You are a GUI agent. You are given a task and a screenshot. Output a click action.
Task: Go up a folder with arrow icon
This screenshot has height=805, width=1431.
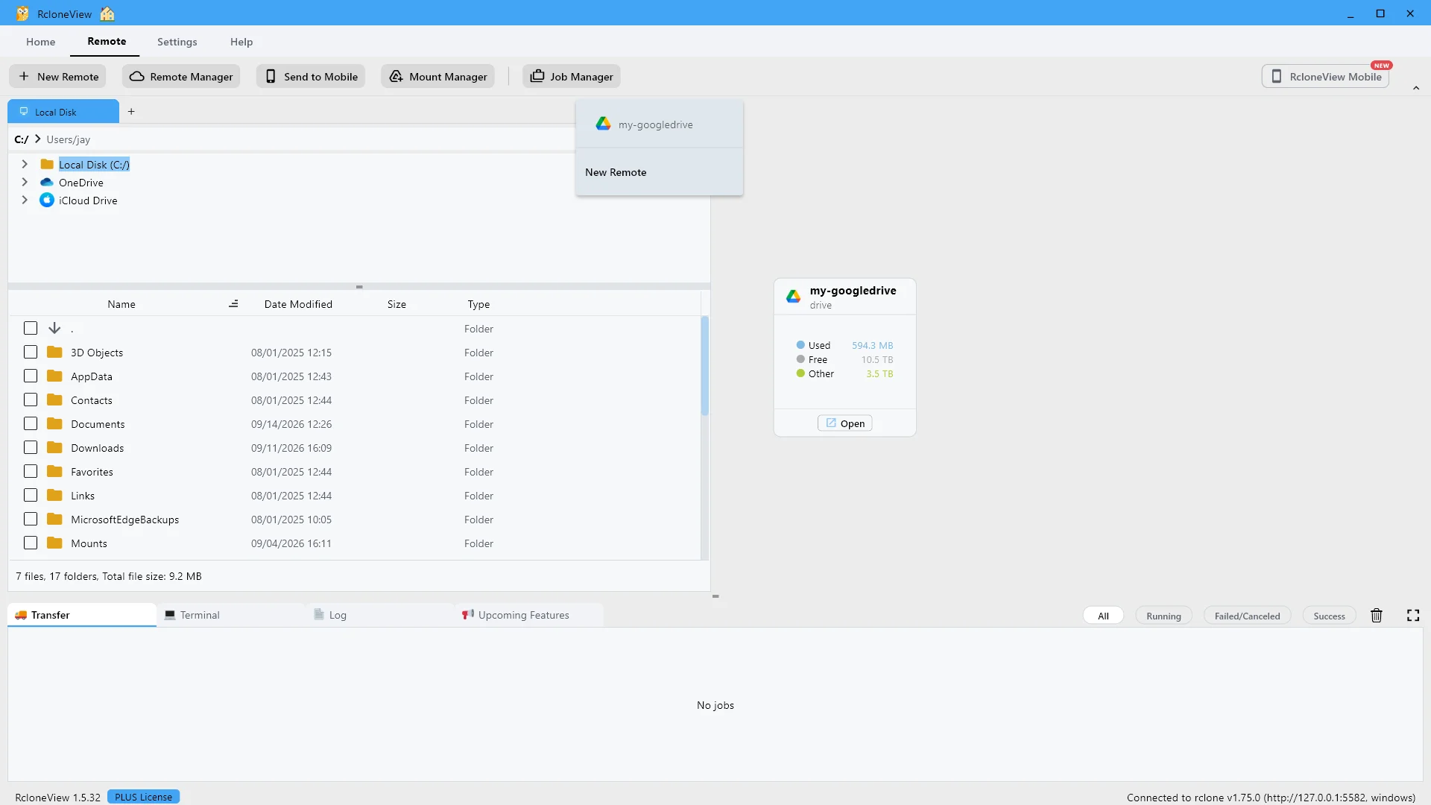[x=54, y=328]
